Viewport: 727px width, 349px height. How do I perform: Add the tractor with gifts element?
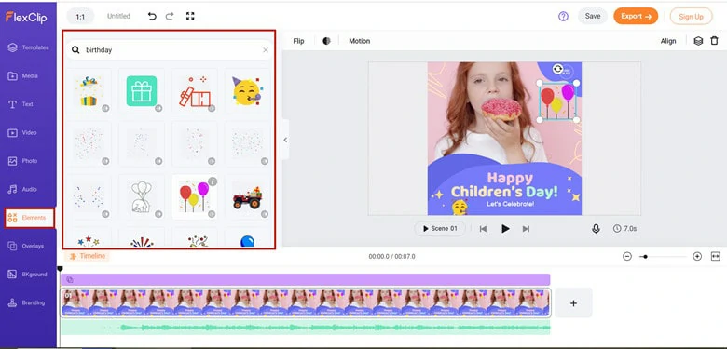pos(248,197)
